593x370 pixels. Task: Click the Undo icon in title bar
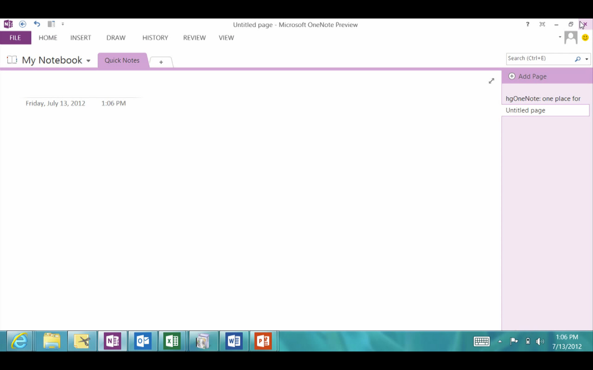(x=37, y=24)
